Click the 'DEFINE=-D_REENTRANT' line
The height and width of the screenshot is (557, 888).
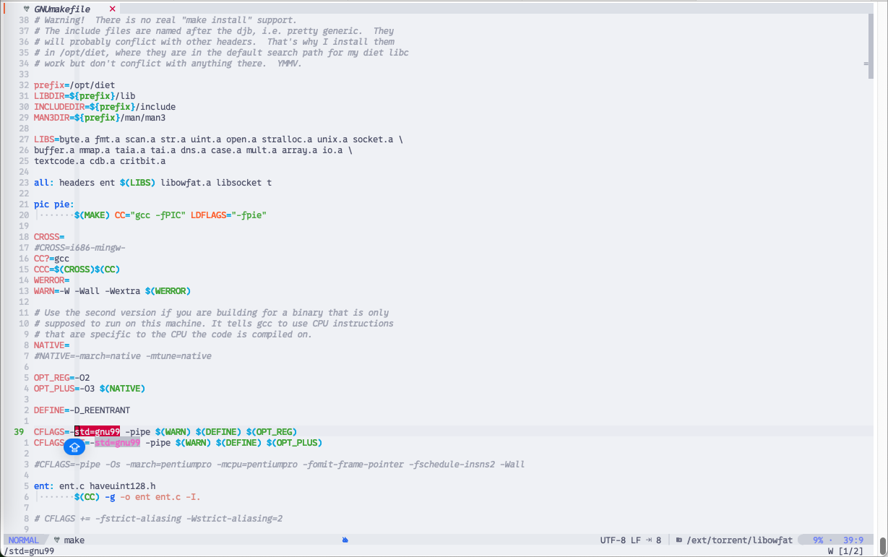(82, 410)
